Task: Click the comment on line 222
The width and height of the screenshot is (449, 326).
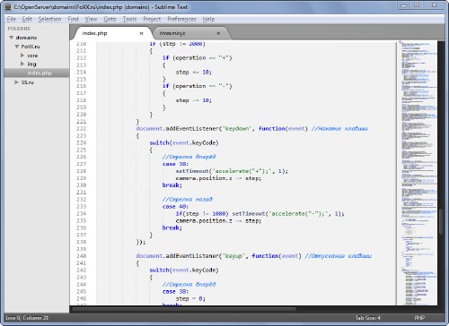Action: tap(339, 129)
